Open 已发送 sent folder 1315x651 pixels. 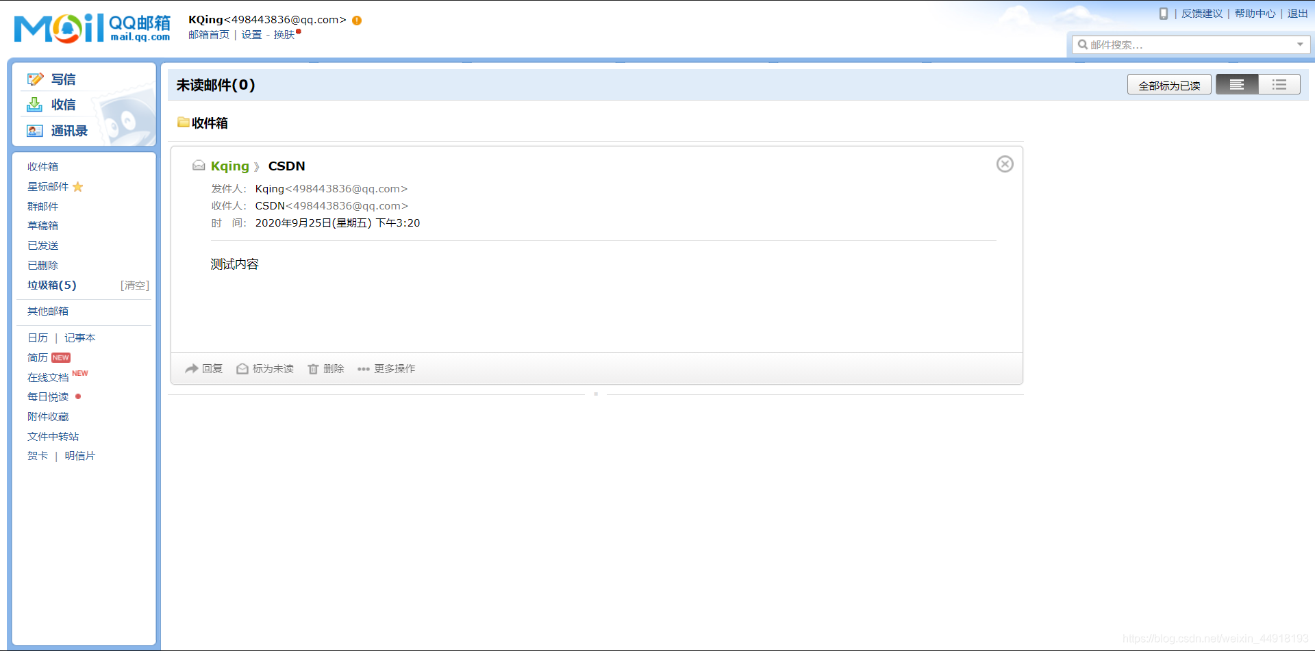[42, 246]
